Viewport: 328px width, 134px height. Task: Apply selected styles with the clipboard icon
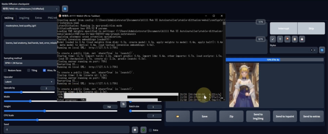[x=295, y=39]
